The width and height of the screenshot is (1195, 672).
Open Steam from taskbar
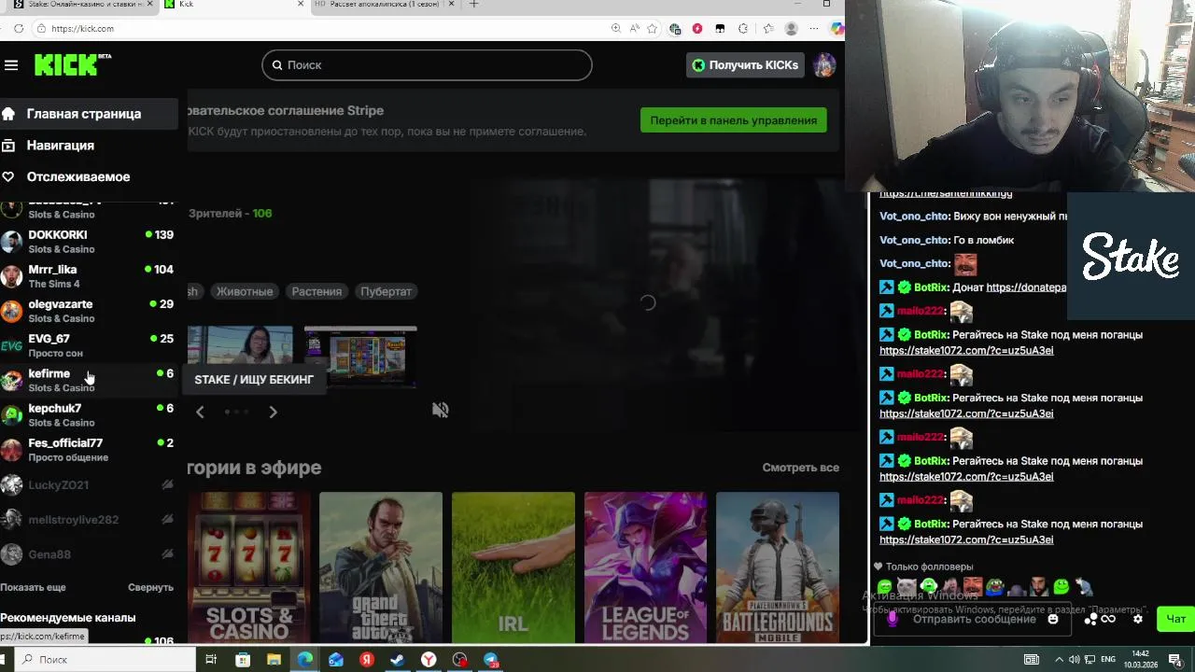coord(398,659)
